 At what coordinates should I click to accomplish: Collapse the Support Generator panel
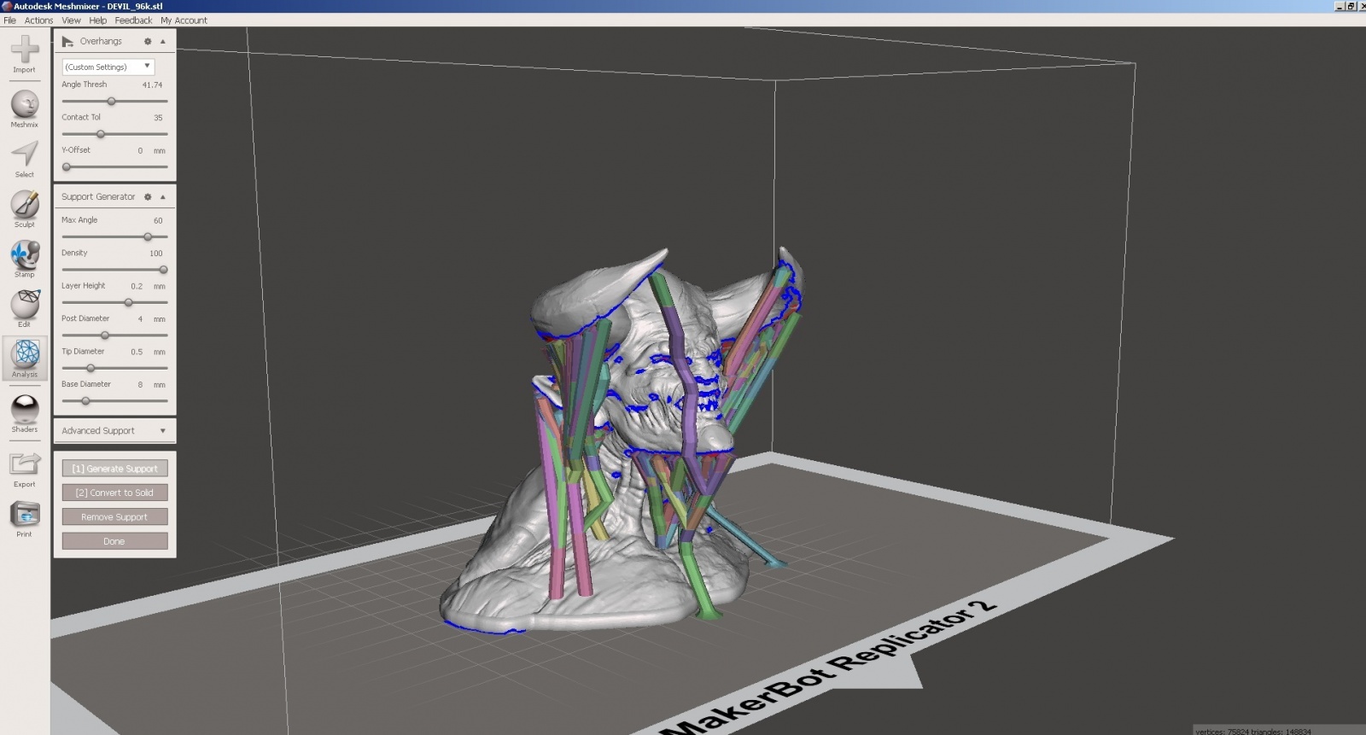[x=163, y=196]
